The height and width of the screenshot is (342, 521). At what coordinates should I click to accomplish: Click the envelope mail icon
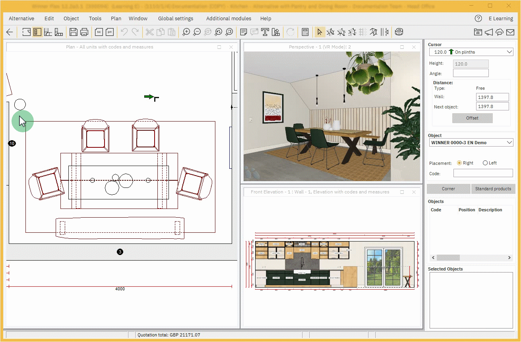coord(510,32)
